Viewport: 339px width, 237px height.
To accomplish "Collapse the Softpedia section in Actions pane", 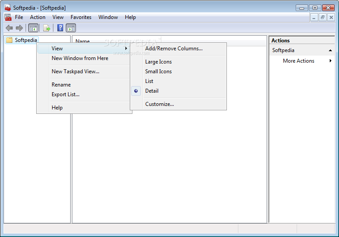I will click(330, 50).
